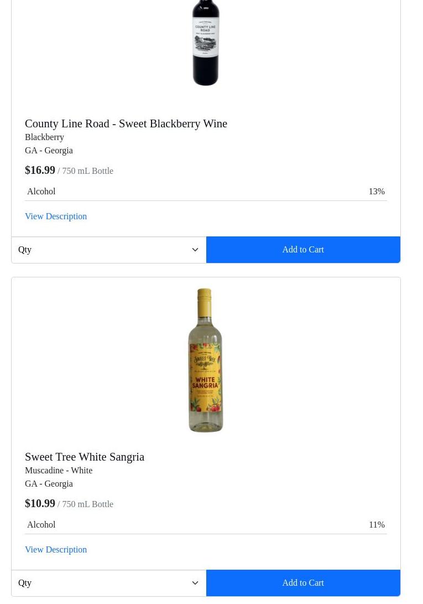423x604 pixels.
Task: Click the $16.99 price
Action: point(40,170)
